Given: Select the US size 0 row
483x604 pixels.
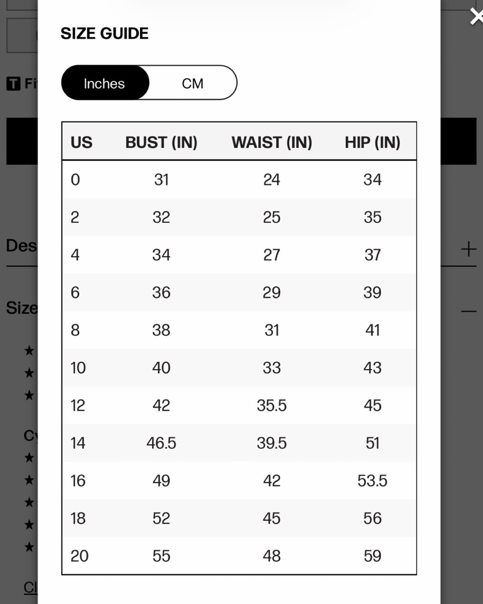Looking at the screenshot, I should (x=239, y=179).
